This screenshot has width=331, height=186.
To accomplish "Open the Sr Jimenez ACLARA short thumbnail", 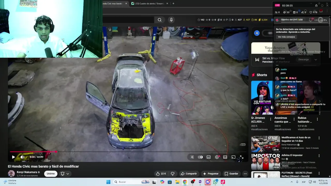I will tap(262, 98).
